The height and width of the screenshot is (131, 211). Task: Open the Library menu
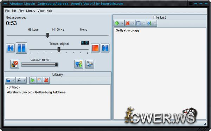31,11
